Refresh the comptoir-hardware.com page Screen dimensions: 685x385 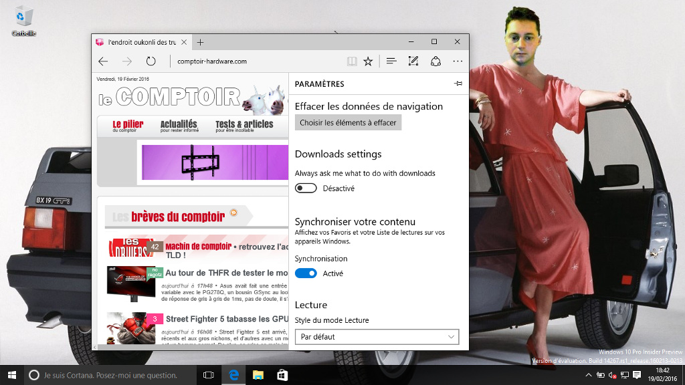point(151,61)
